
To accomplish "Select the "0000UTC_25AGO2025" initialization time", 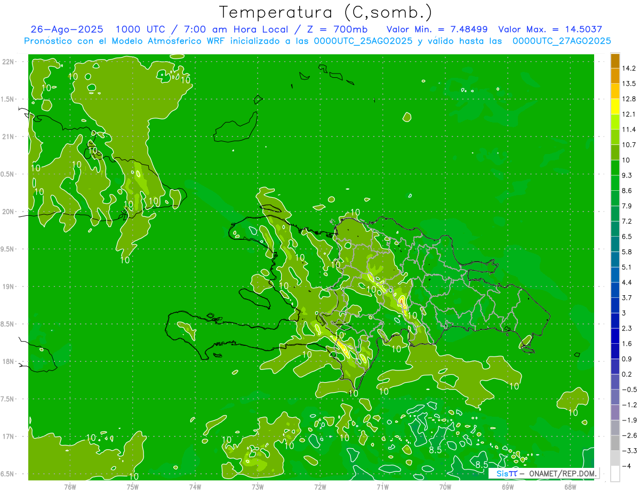I will (x=363, y=41).
